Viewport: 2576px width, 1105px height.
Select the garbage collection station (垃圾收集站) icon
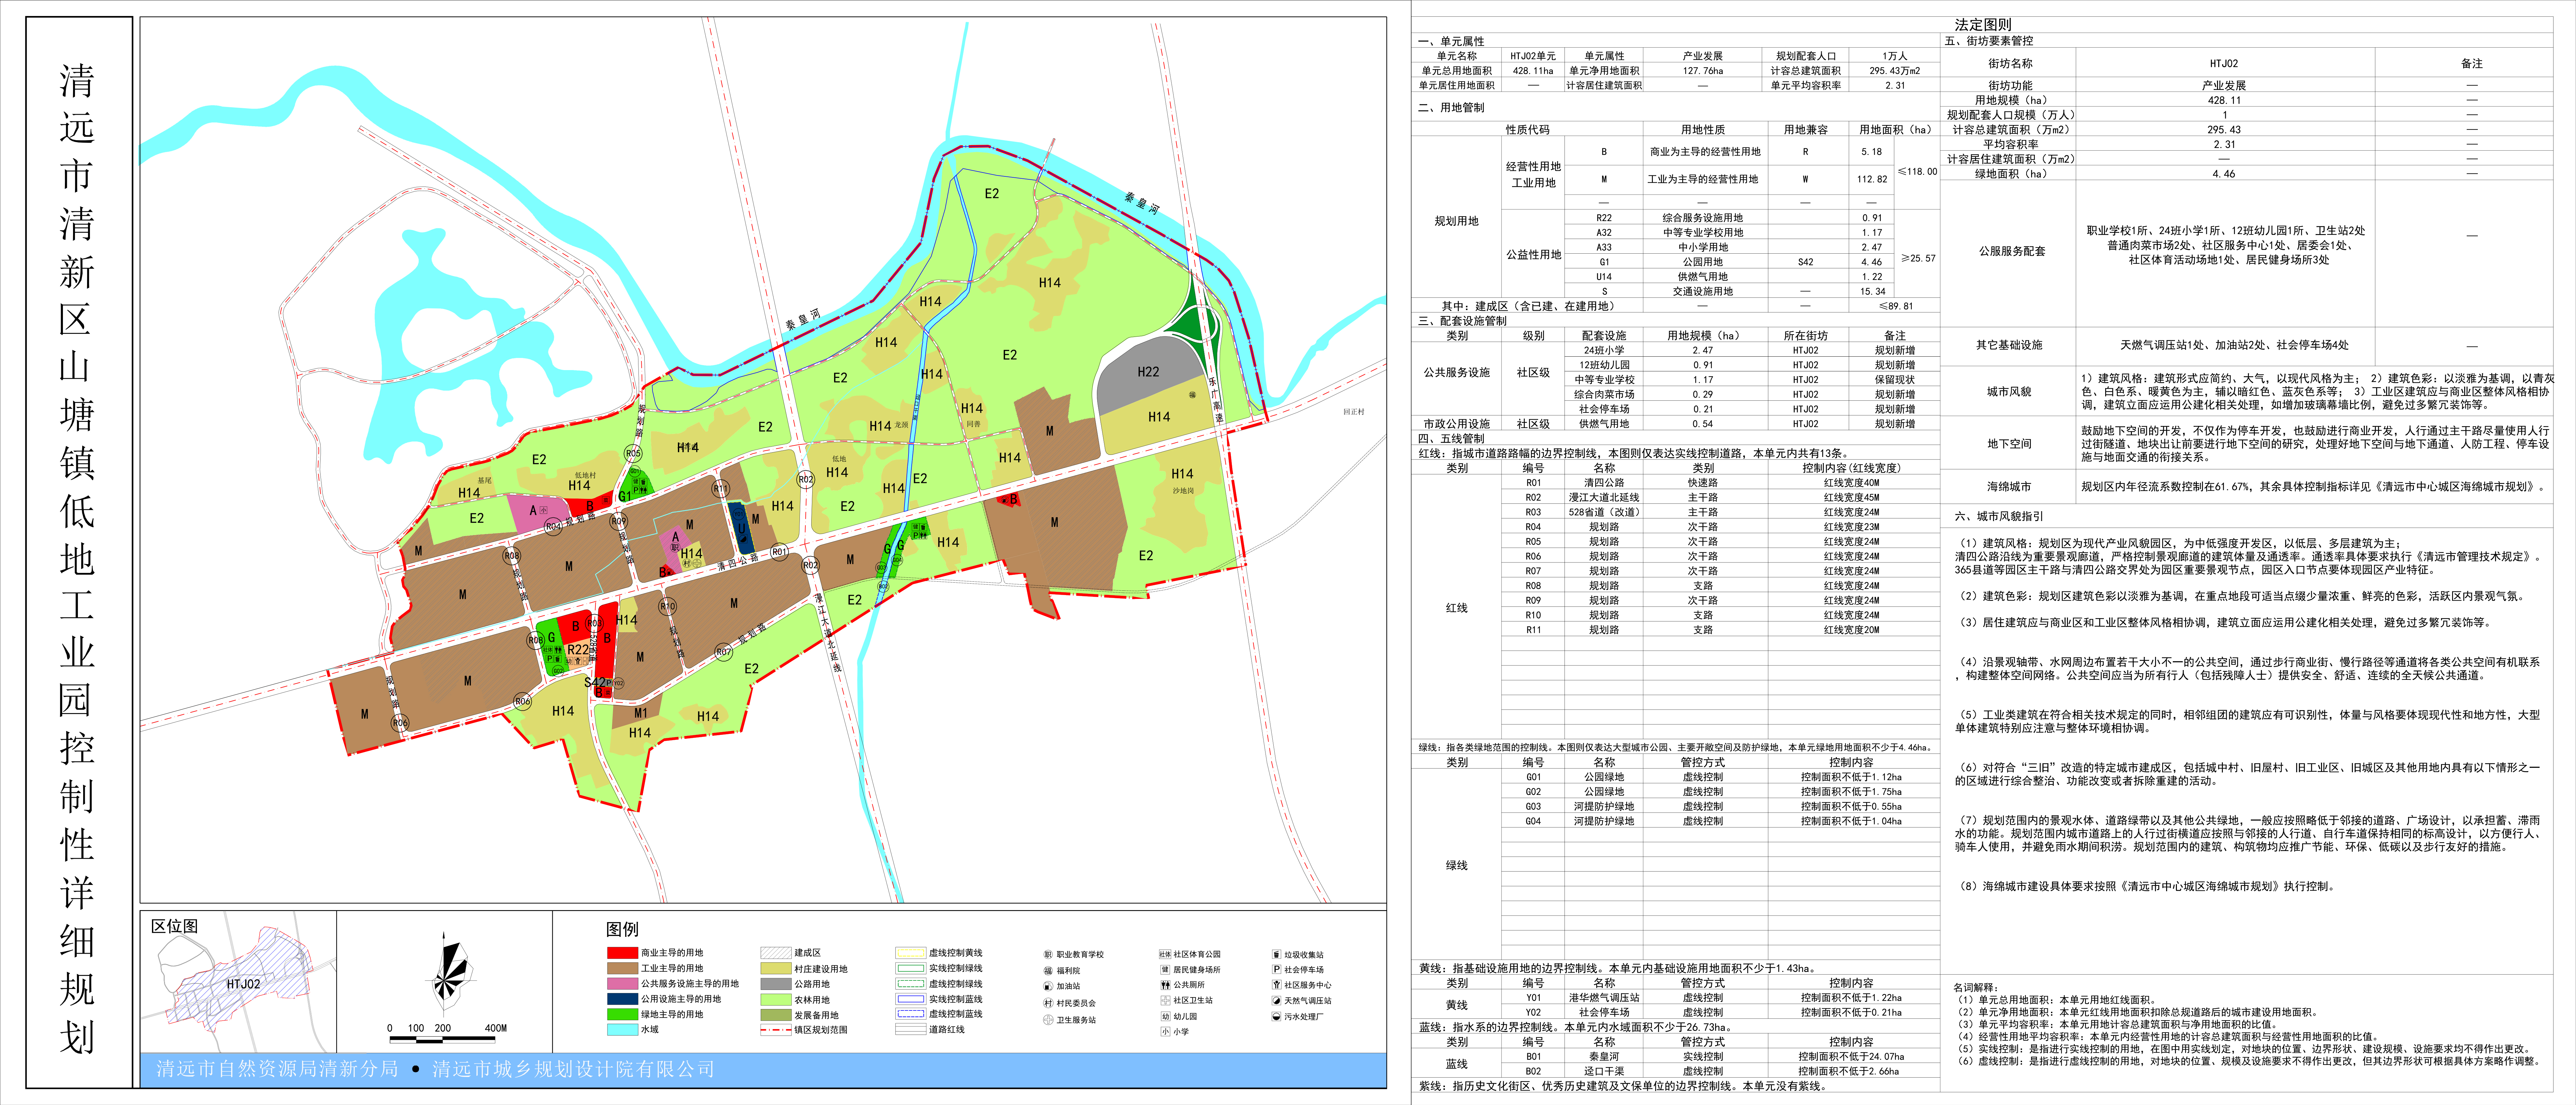click(x=1277, y=954)
